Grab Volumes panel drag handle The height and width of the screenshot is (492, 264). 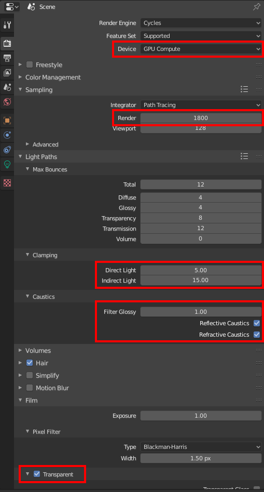[x=259, y=351]
